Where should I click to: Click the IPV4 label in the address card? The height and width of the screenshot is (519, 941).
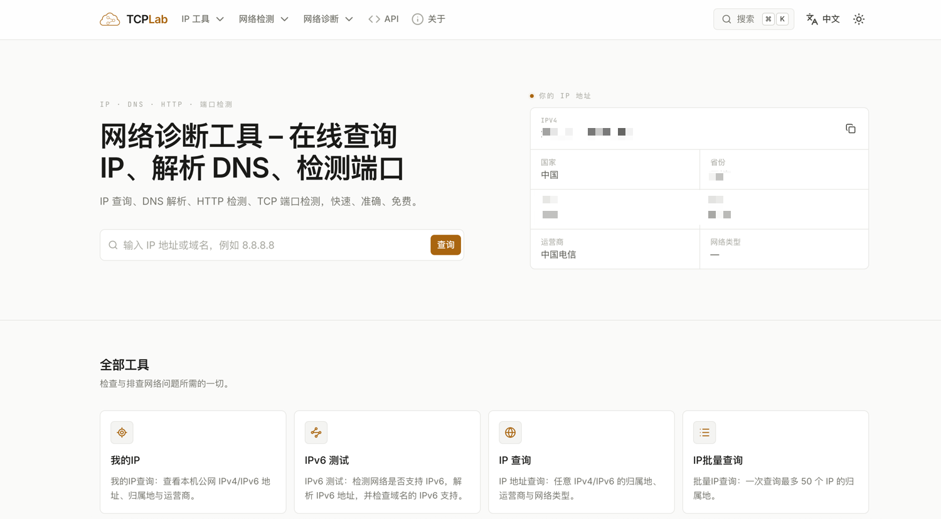coord(549,120)
